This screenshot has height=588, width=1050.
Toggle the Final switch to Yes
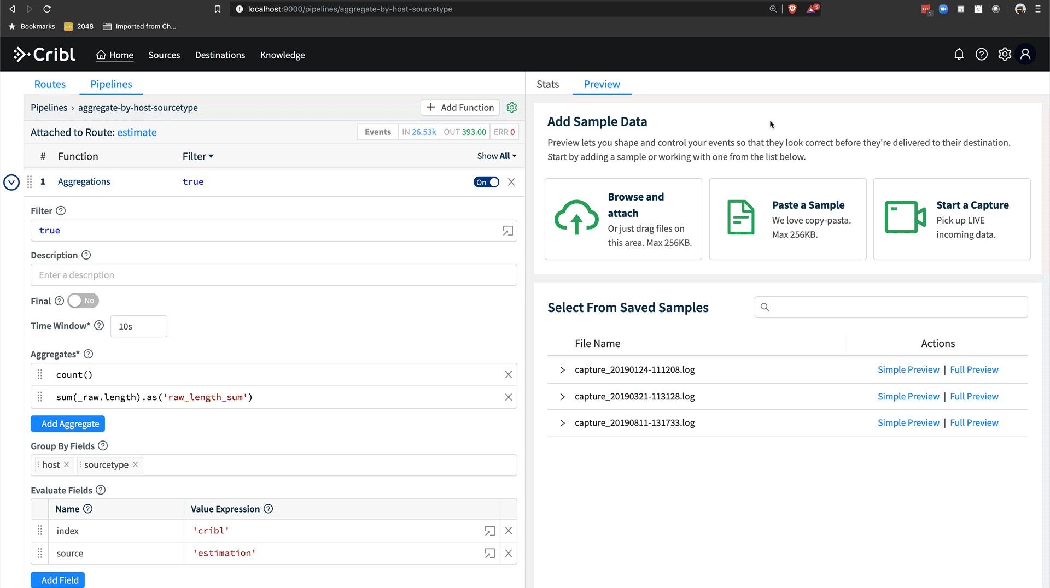pos(83,301)
